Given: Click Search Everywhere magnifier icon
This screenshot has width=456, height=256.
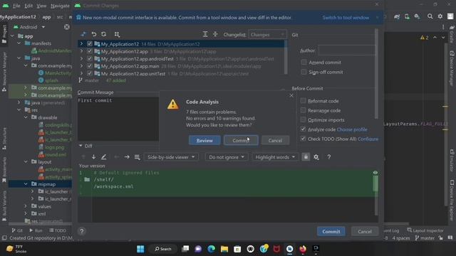Looking at the screenshot, I should pos(430,16).
